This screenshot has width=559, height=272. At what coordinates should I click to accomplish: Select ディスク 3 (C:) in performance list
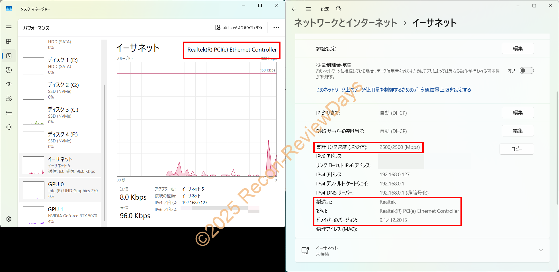60,115
